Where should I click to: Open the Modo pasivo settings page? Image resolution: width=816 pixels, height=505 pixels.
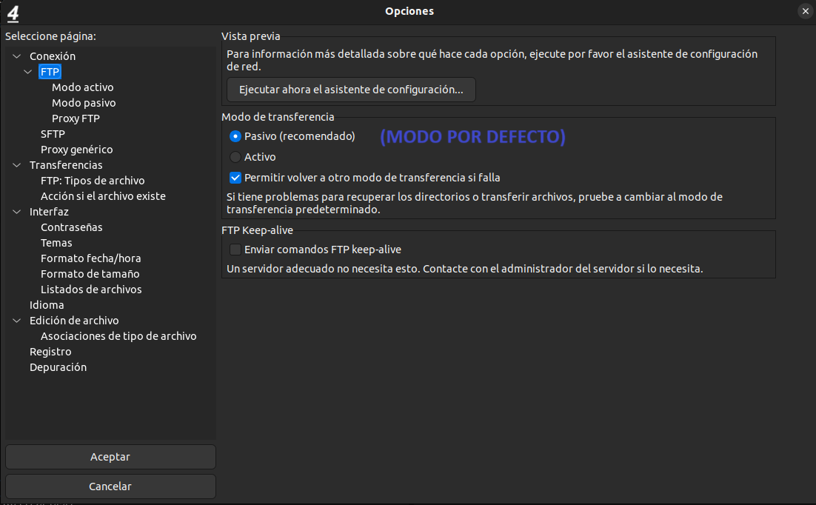[x=84, y=103]
